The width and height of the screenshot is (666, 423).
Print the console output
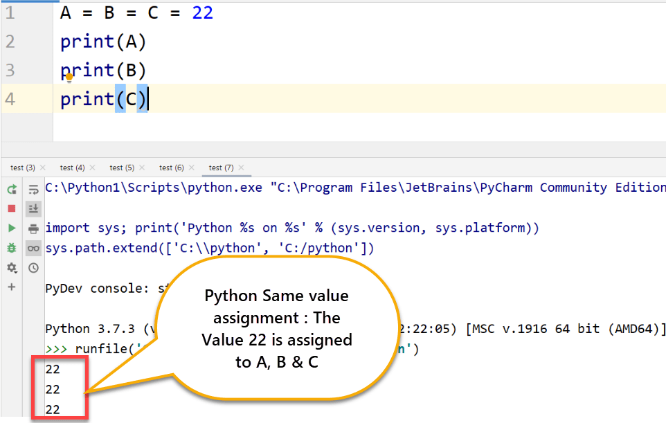click(x=33, y=228)
